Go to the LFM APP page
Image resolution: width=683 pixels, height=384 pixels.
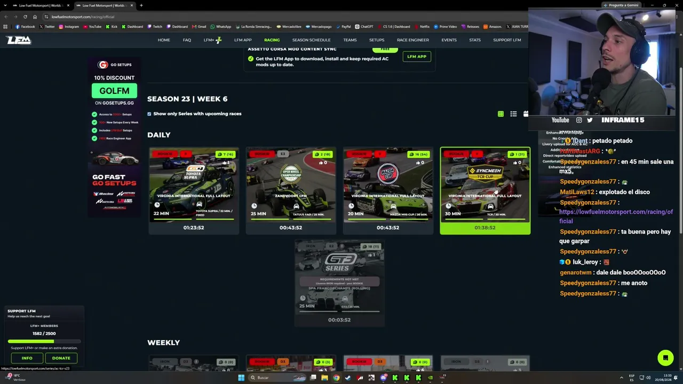243,40
